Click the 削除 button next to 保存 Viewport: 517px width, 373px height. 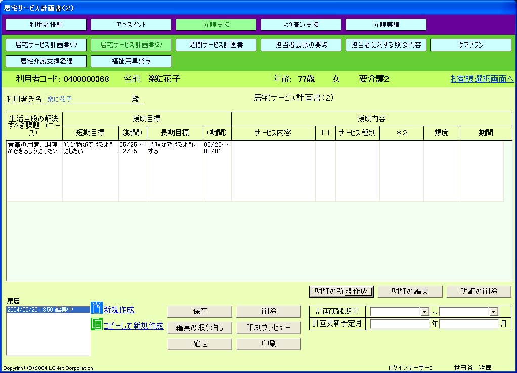coord(269,311)
